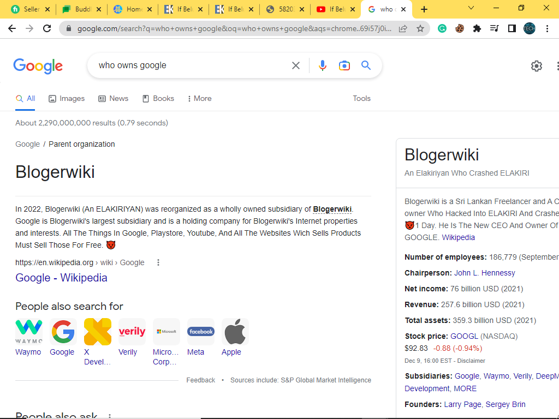Switch to the Seller tab
The height and width of the screenshot is (419, 559).
31,10
